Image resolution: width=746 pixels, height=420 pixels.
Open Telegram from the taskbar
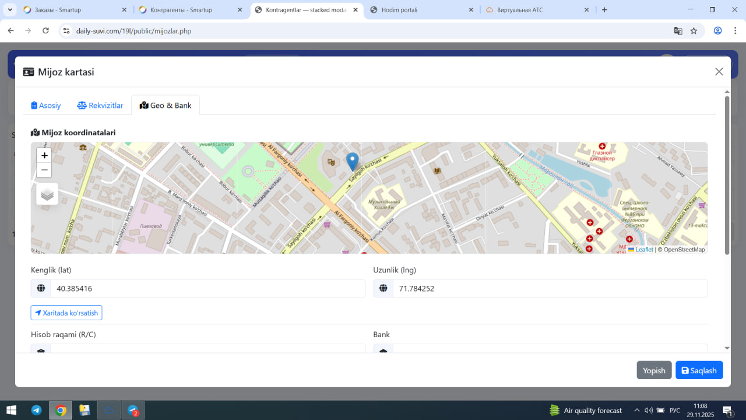36,410
